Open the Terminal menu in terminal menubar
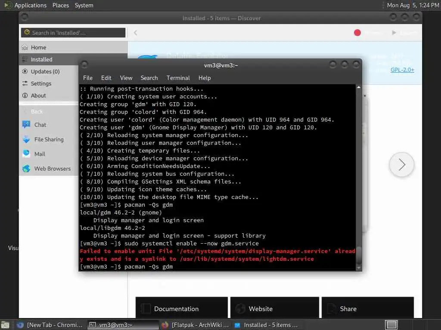 coord(178,78)
